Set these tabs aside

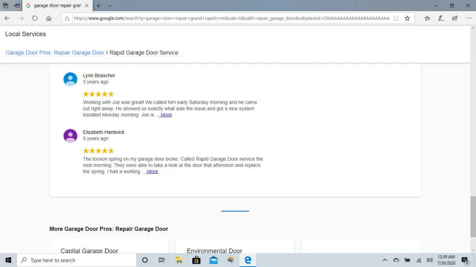point(17,5)
